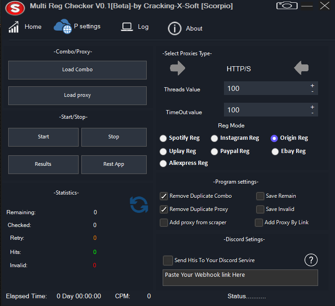
Task: Click the Home bar chart icon
Action: click(14, 27)
